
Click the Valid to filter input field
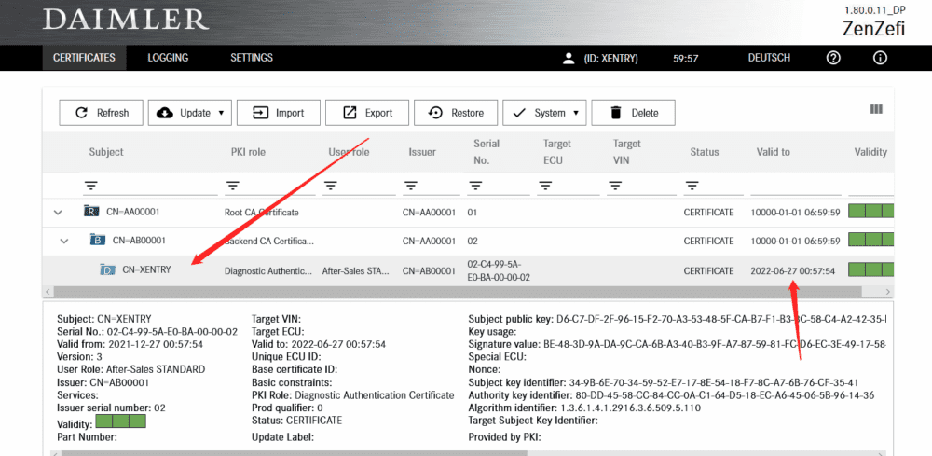(x=795, y=187)
